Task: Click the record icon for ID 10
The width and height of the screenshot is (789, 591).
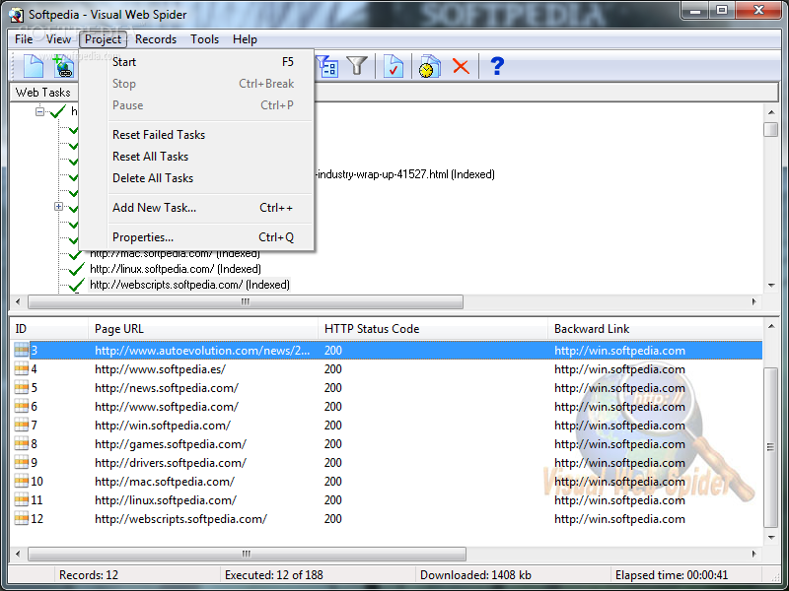Action: [21, 481]
